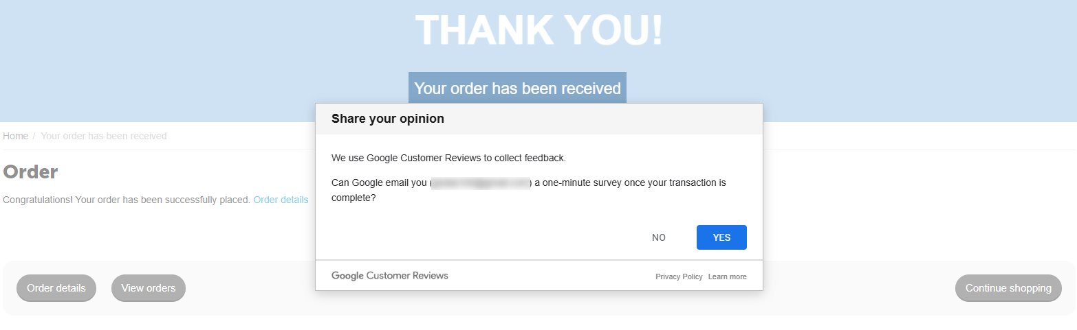Image resolution: width=1077 pixels, height=330 pixels.
Task: Click the blue YES button
Action: point(721,237)
